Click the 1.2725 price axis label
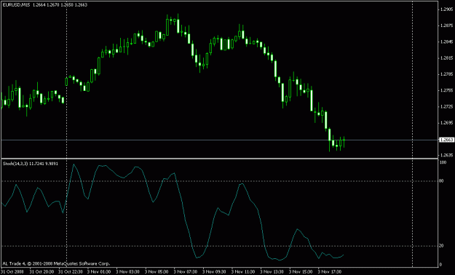This screenshot has width=455, height=275. (446, 106)
